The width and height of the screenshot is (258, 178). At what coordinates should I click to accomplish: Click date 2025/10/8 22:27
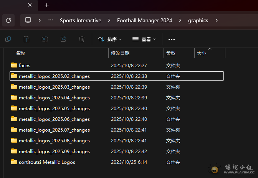[129, 66]
